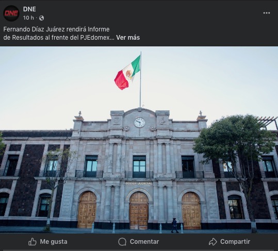Viewport: 278px width, 251px height.
Task: Click the clock on the building facade
Action: (x=140, y=123)
